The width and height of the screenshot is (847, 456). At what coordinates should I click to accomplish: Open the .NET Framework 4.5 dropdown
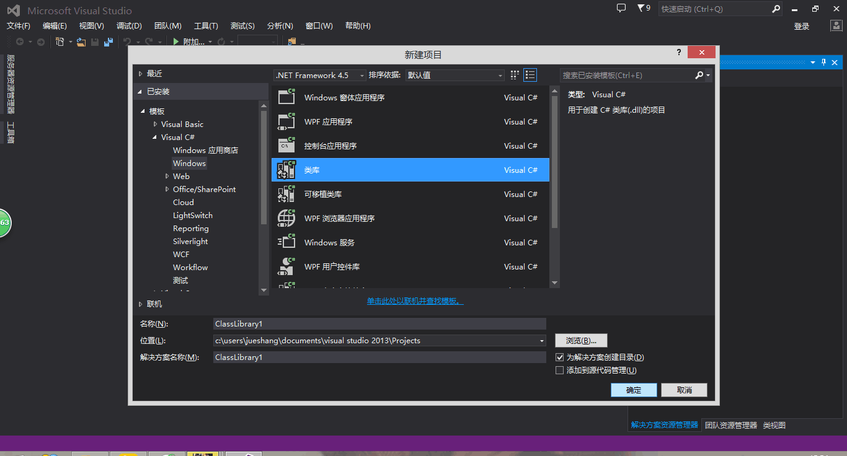tap(320, 75)
